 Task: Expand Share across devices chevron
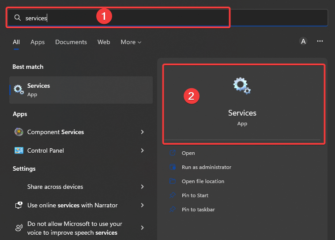click(143, 187)
